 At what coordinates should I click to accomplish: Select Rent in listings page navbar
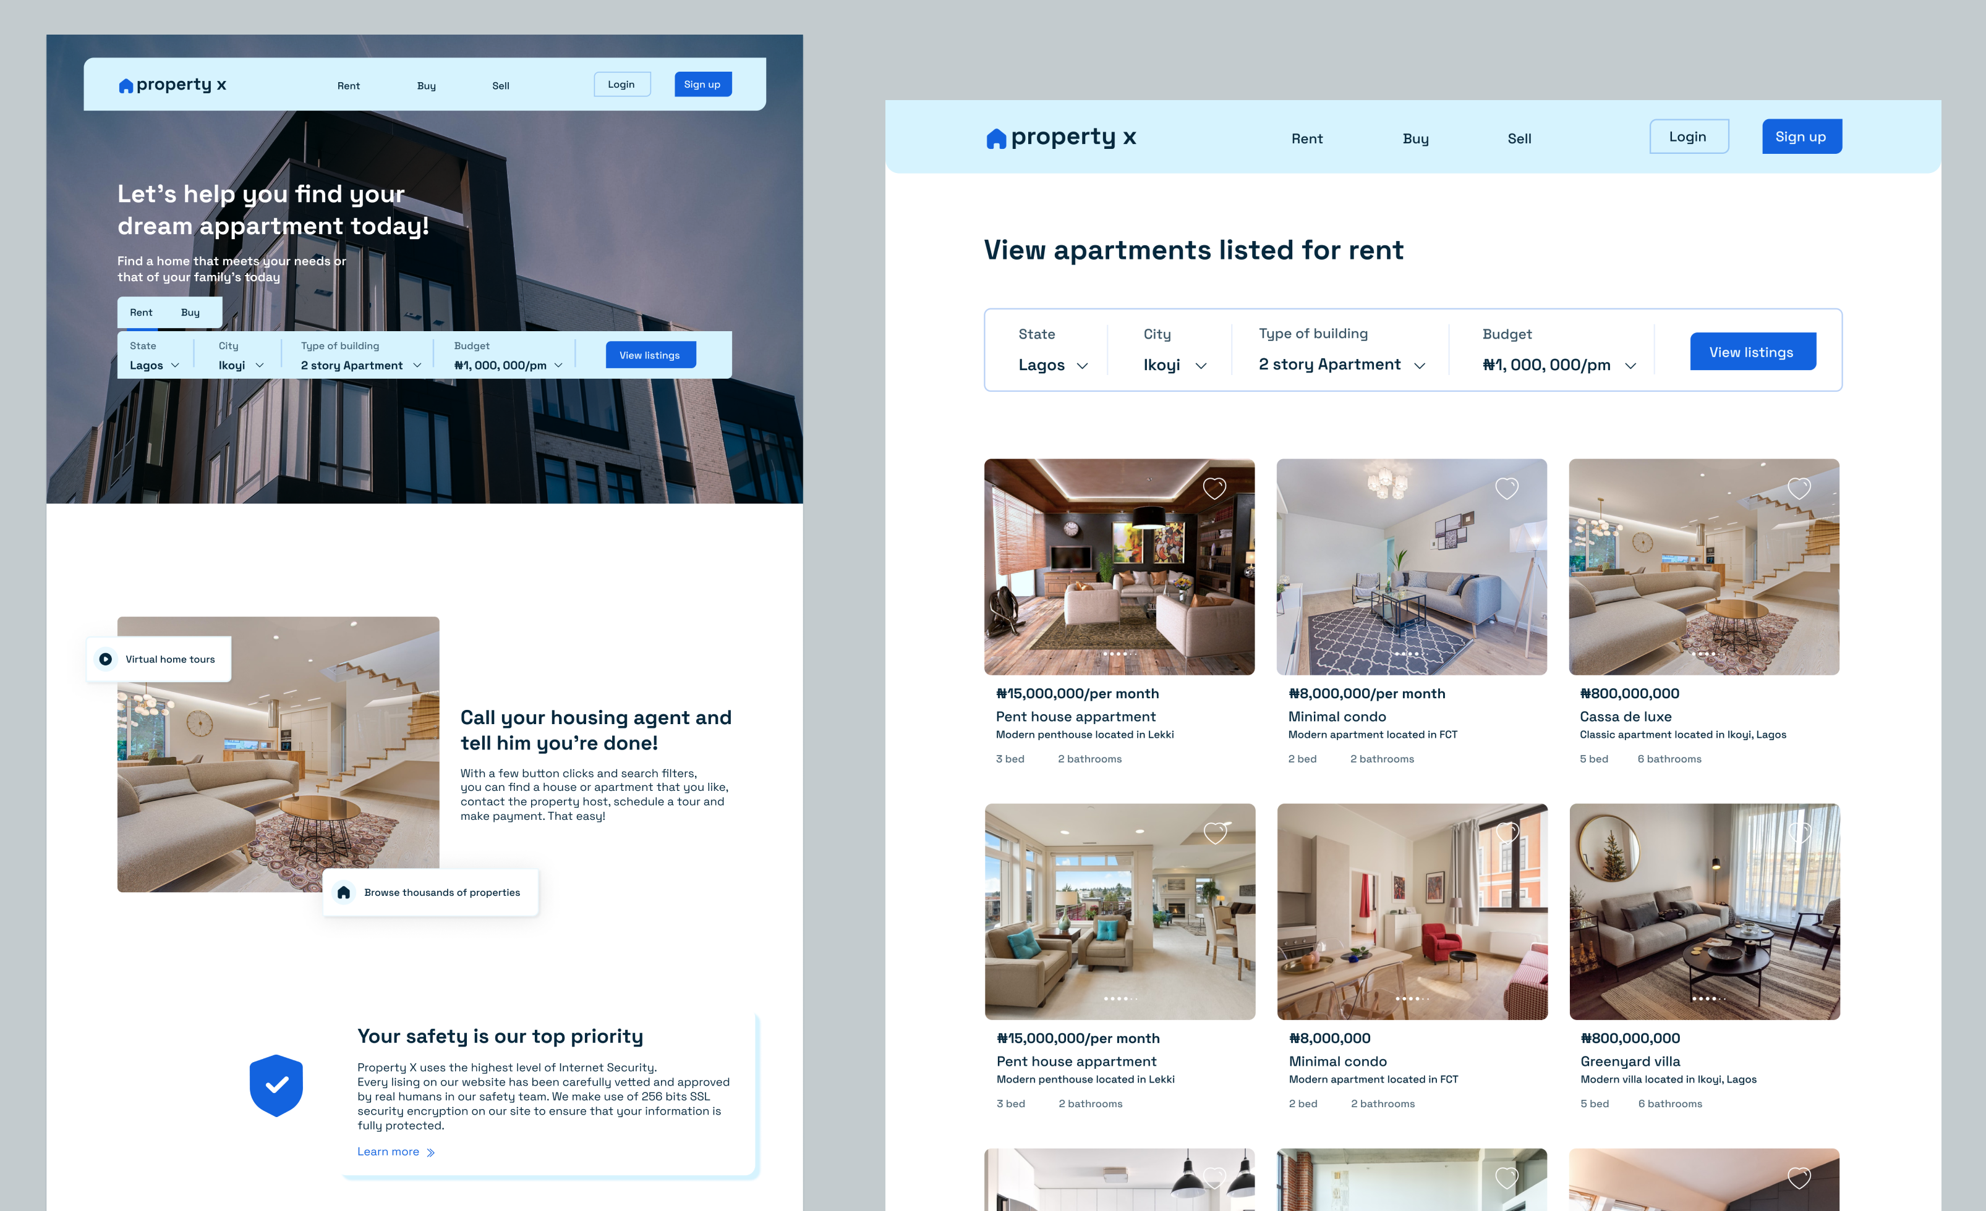[1306, 138]
